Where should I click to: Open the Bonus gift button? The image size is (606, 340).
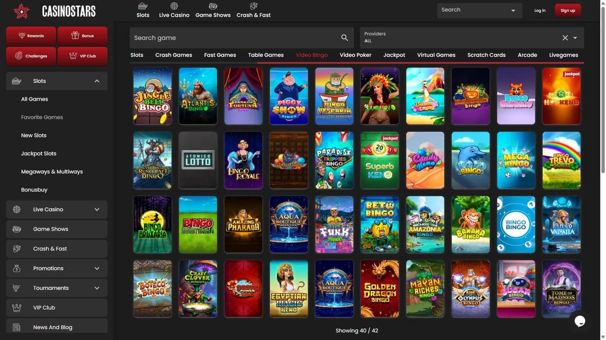tap(82, 36)
